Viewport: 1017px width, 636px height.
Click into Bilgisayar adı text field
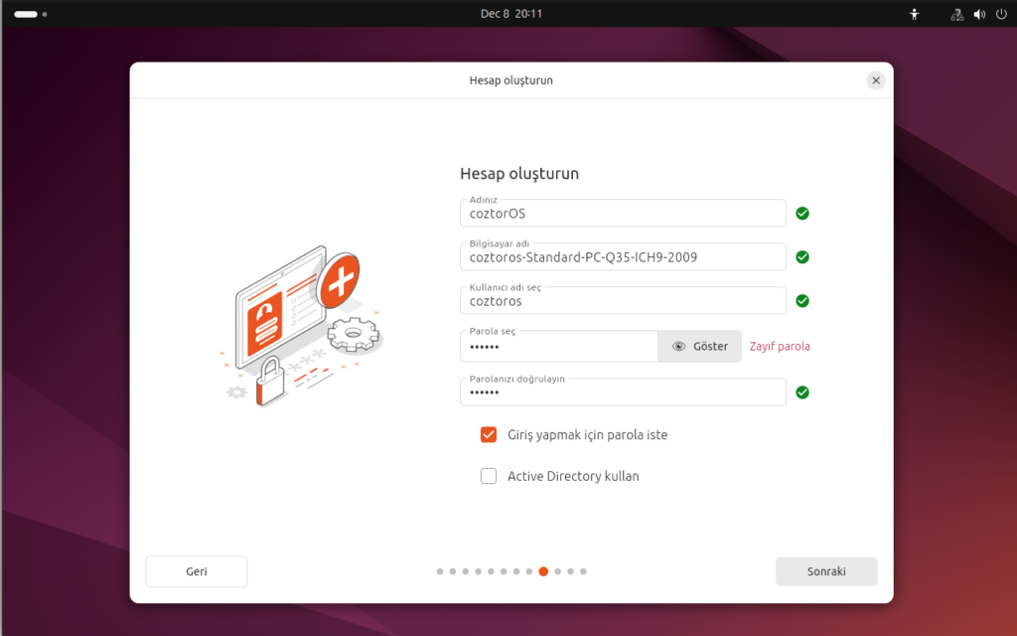[623, 257]
